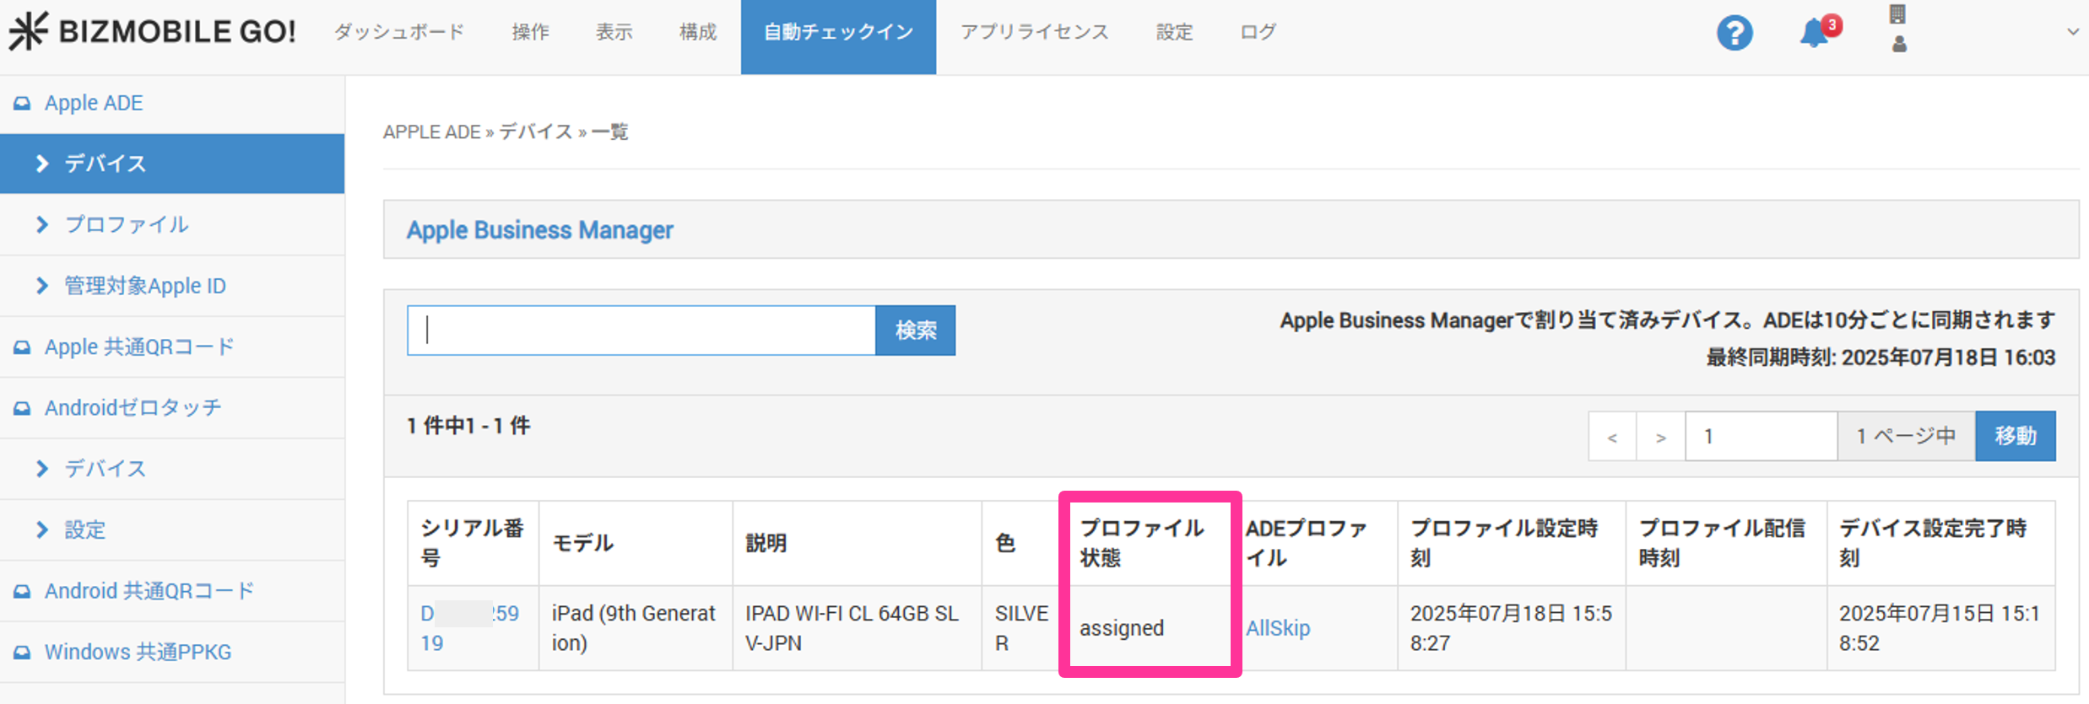Open the ログ menu
The width and height of the screenshot is (2089, 704).
pos(1258,32)
